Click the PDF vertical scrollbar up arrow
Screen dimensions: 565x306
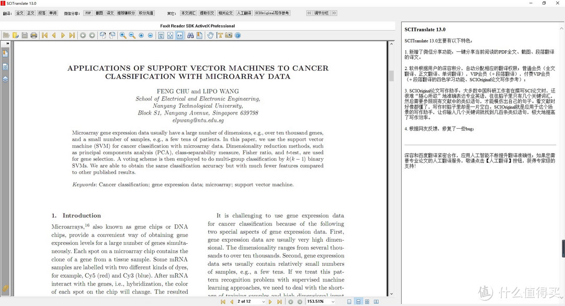(392, 43)
